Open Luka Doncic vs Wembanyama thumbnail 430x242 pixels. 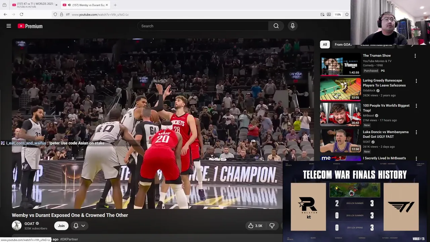pos(340,141)
